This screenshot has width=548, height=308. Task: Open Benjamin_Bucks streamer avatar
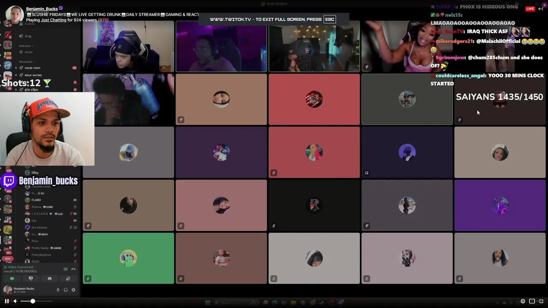[14, 15]
